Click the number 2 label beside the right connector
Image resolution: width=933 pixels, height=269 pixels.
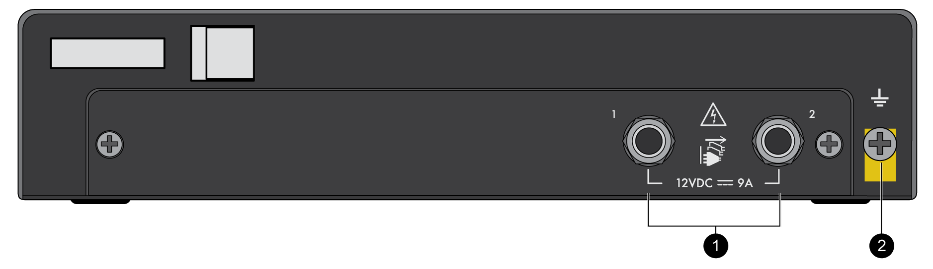click(x=812, y=114)
